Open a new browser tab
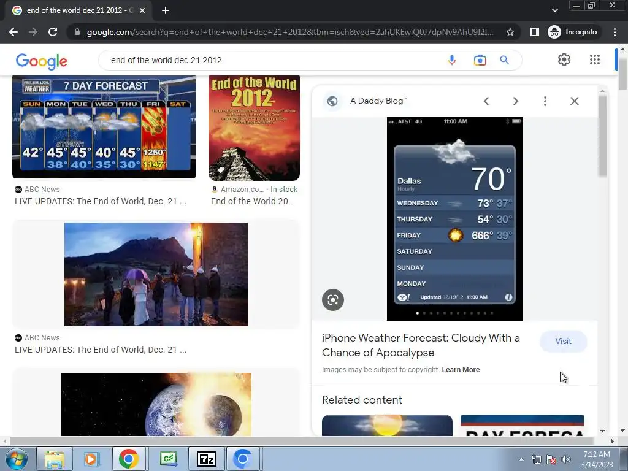 [166, 10]
